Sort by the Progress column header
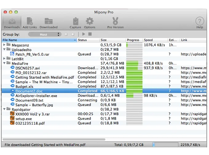The image size is (209, 155). tap(134, 40)
